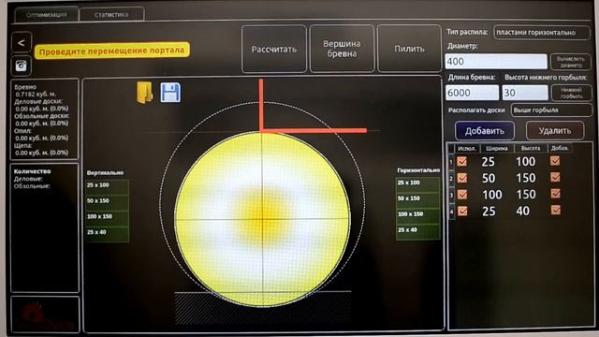This screenshot has width=599, height=337.
Task: Click the Высота нижнего горбыля field with 30
Action: tap(525, 93)
